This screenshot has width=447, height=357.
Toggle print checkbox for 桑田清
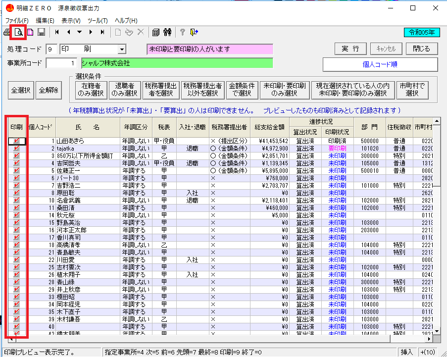[x=16, y=207]
